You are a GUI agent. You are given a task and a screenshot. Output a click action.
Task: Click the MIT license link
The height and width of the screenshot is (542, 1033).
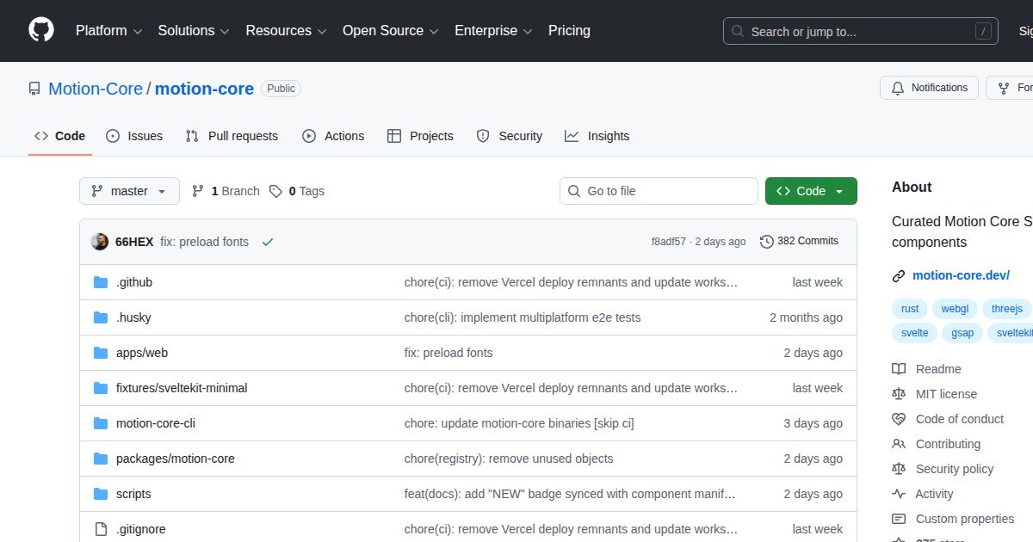tap(946, 394)
